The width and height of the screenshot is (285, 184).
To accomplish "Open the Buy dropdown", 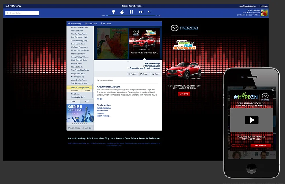I will point(155,74).
